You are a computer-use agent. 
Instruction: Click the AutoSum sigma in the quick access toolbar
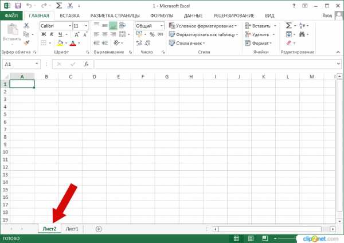coord(59,6)
